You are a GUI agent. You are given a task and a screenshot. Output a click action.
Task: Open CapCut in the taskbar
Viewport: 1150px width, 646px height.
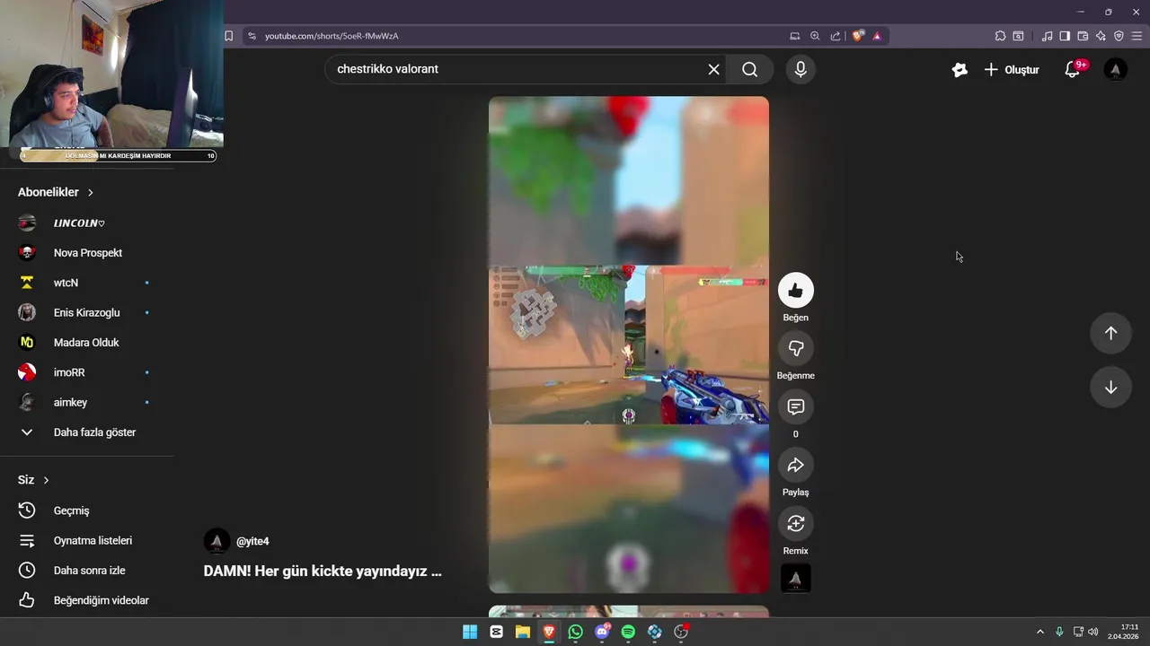click(x=497, y=632)
